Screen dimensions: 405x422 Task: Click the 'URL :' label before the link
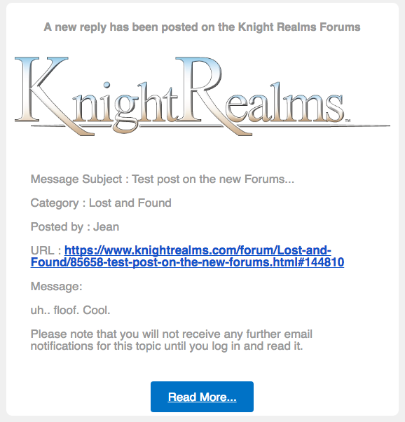coord(46,250)
